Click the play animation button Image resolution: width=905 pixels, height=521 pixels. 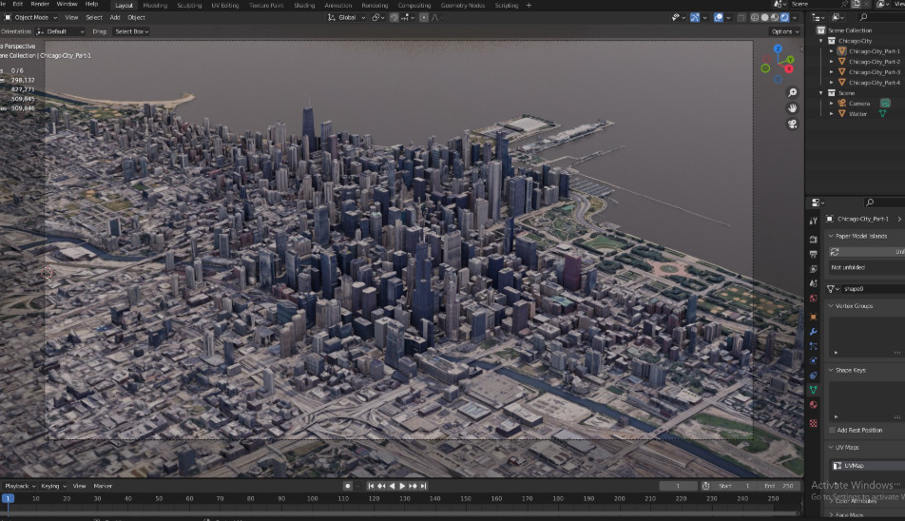(x=402, y=487)
